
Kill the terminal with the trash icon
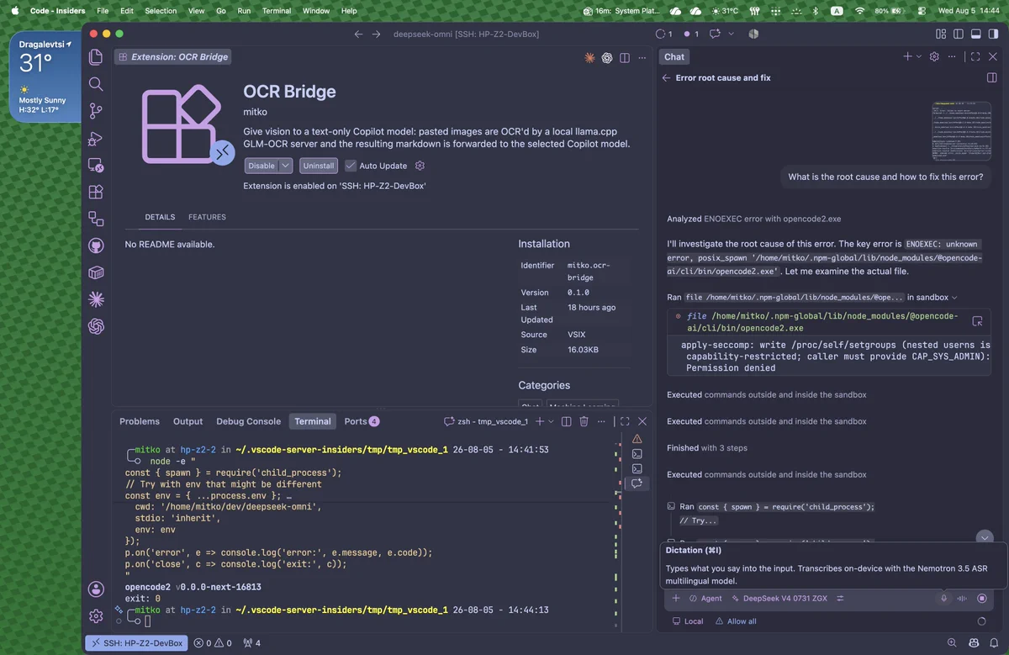point(584,421)
